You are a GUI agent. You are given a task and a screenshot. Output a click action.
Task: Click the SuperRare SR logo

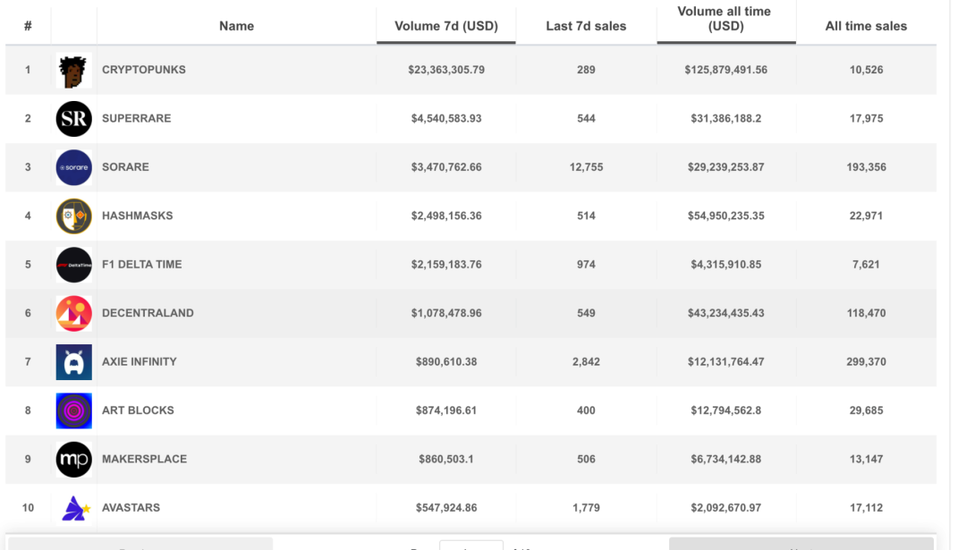(74, 119)
